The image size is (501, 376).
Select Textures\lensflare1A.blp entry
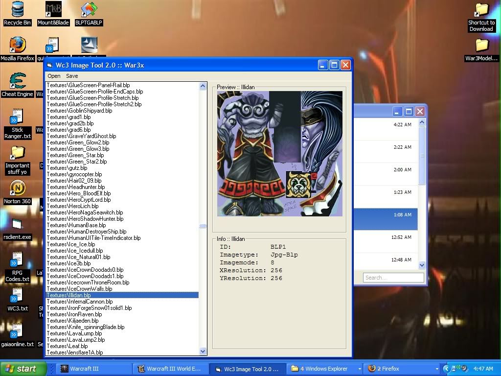pyautogui.click(x=122, y=352)
